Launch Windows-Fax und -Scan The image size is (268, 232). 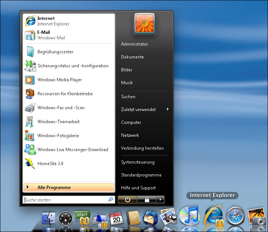pyautogui.click(x=69, y=108)
